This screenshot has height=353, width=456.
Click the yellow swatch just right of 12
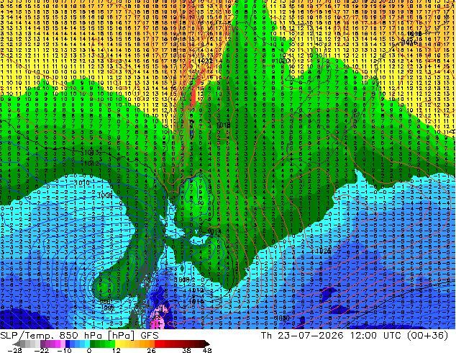[x=117, y=344]
